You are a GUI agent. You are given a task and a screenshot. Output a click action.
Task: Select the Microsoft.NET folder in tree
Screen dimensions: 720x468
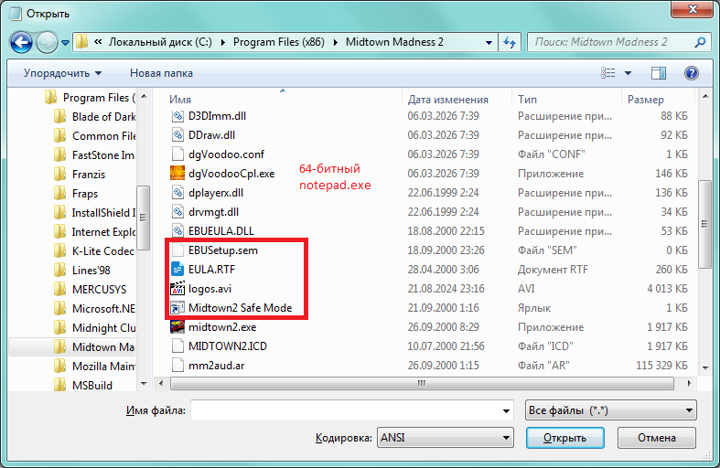(94, 309)
